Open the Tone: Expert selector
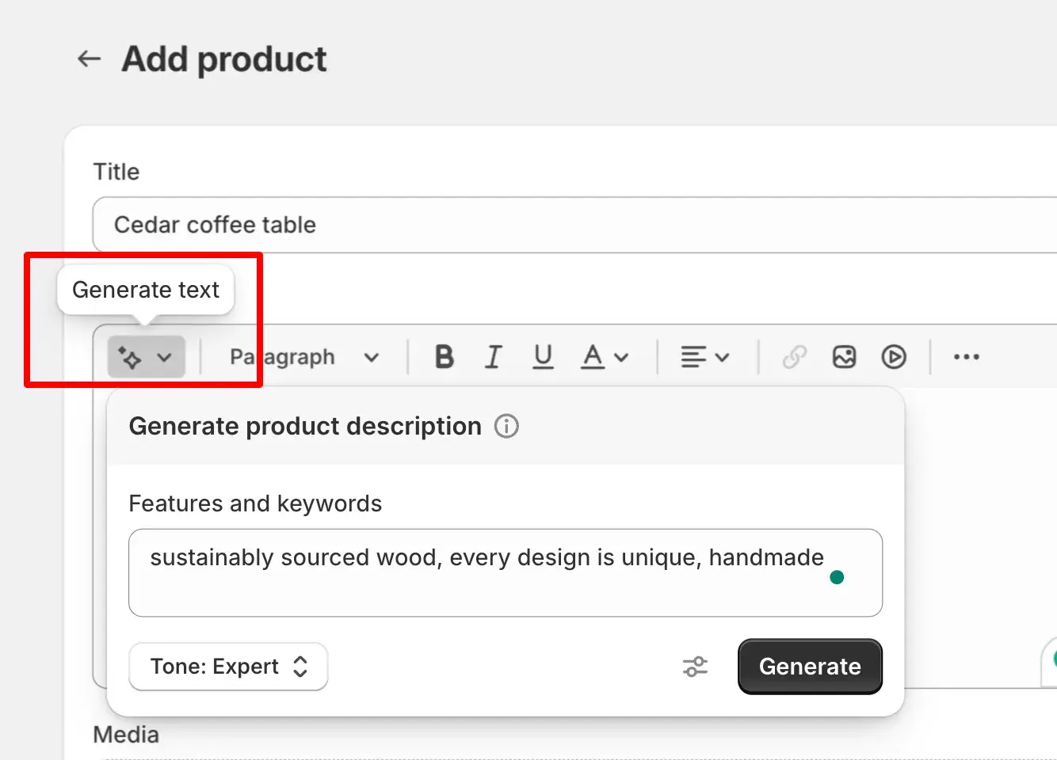Screen dimensions: 1057x760 pos(228,667)
